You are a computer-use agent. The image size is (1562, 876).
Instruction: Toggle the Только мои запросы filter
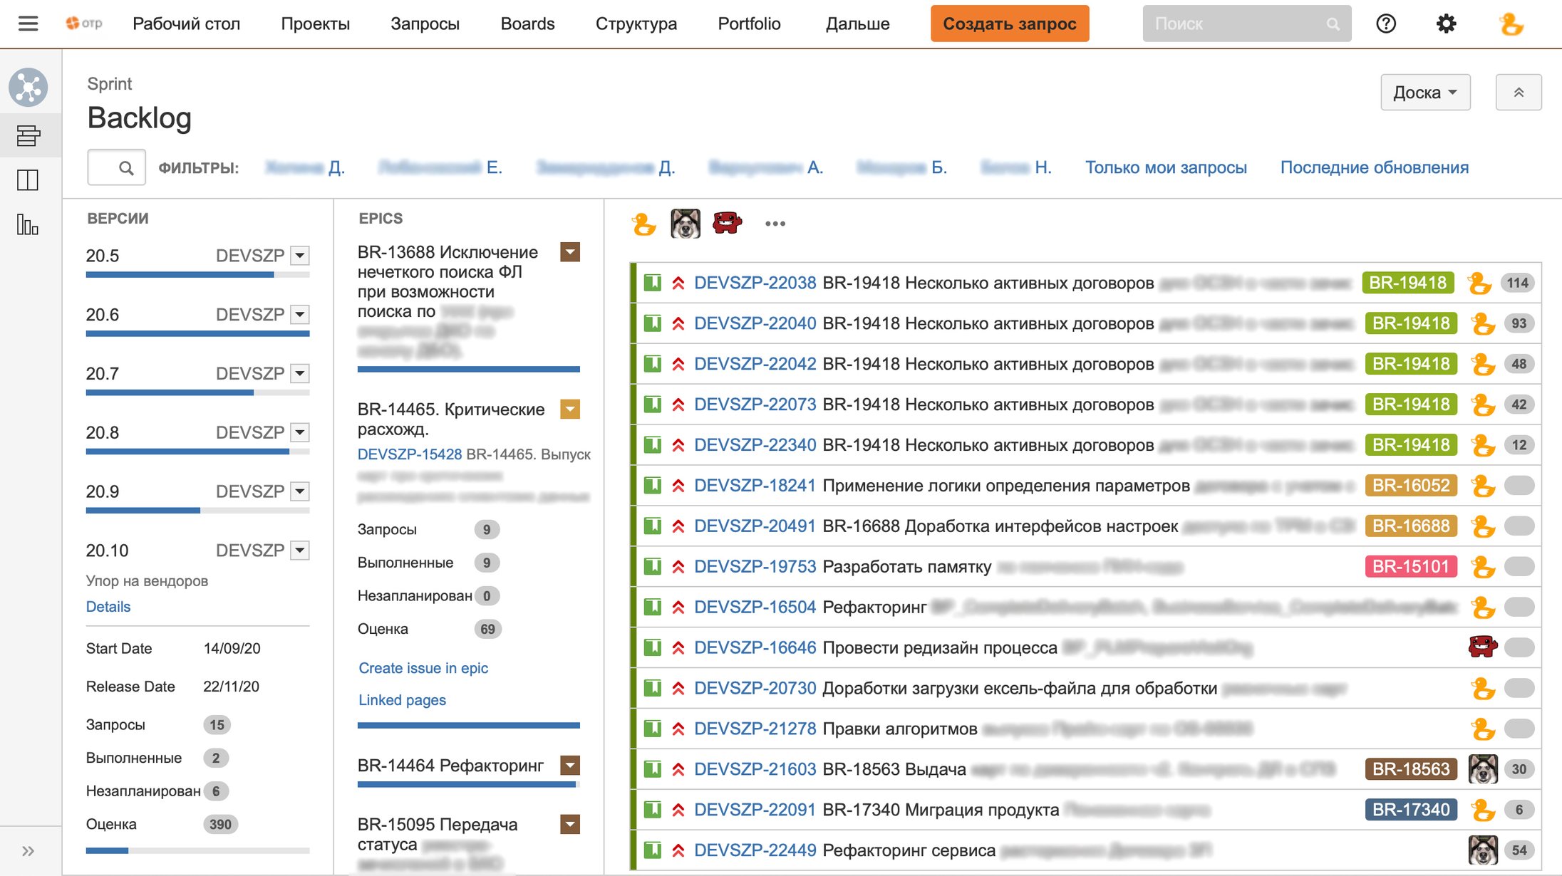tap(1166, 167)
